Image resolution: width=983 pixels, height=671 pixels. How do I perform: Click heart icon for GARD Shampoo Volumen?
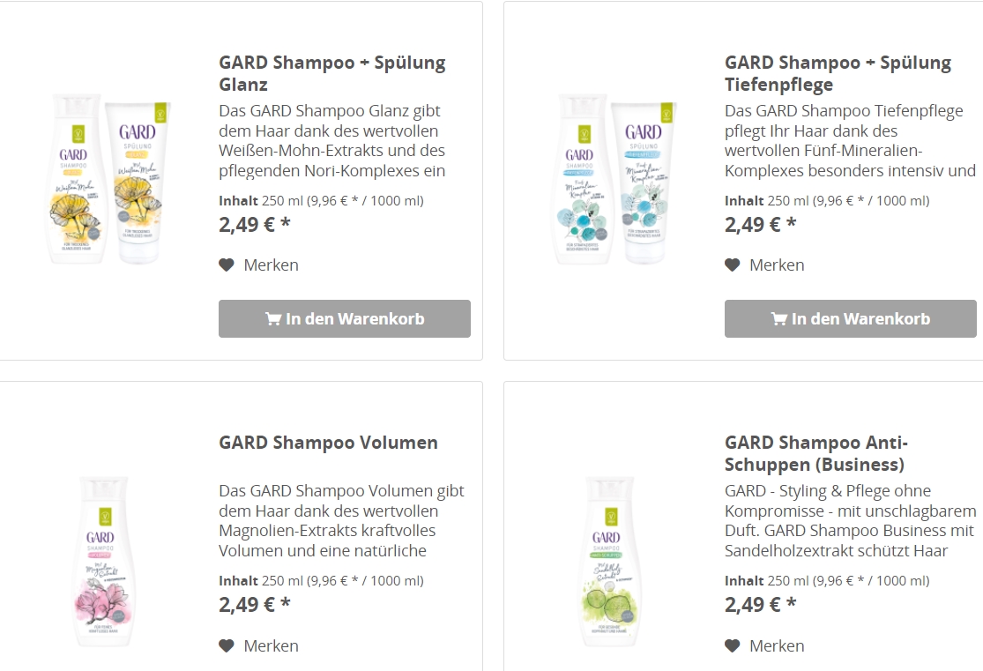pyautogui.click(x=227, y=645)
